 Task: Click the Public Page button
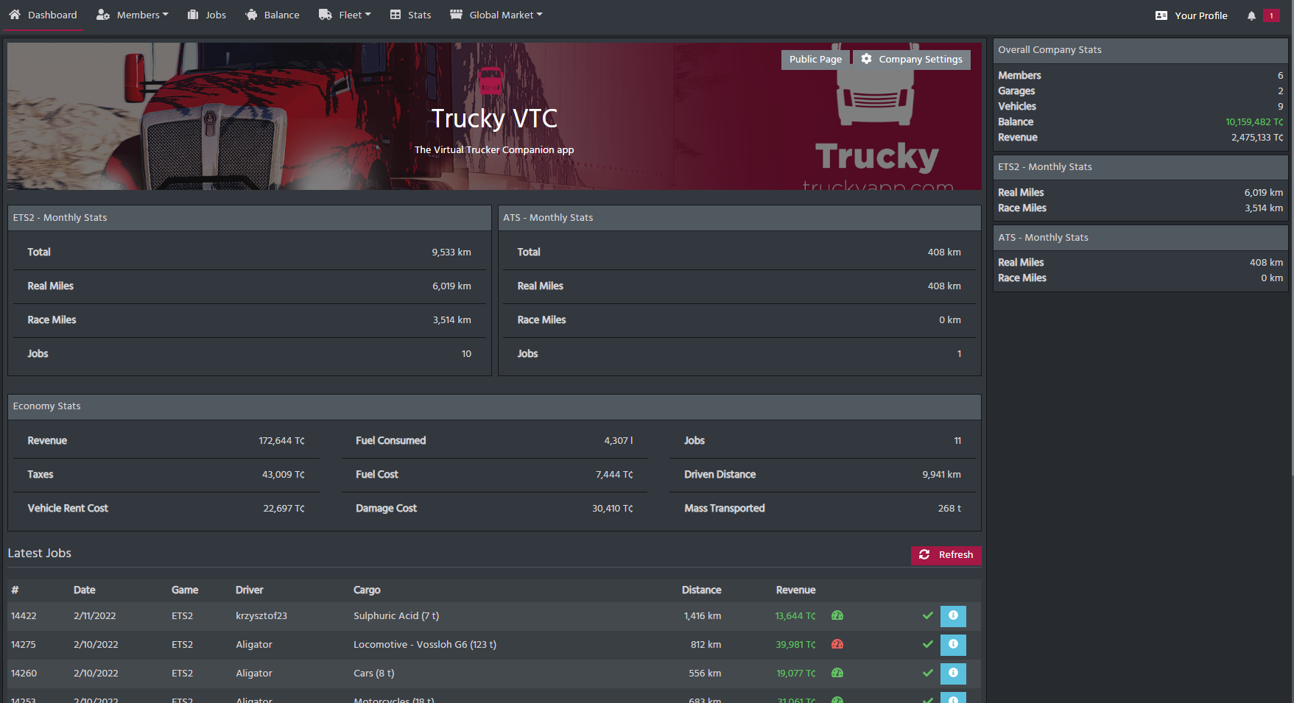pyautogui.click(x=815, y=60)
